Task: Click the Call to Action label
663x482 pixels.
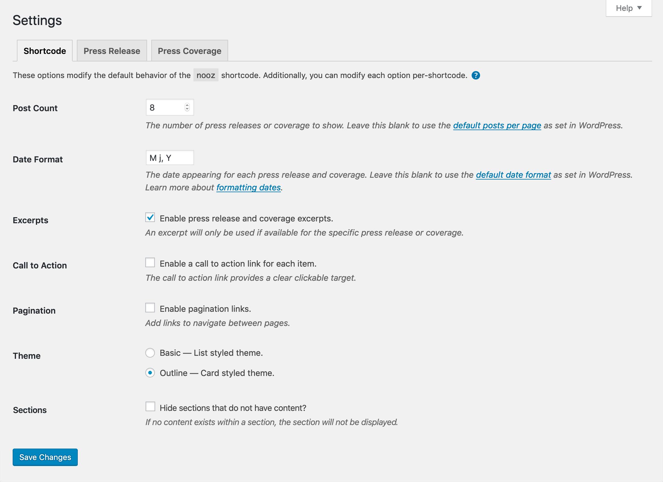Action: [x=40, y=265]
